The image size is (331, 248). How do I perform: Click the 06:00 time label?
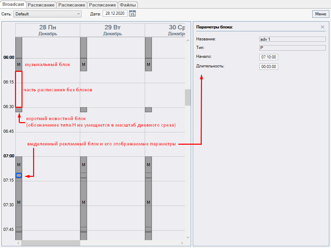9,57
